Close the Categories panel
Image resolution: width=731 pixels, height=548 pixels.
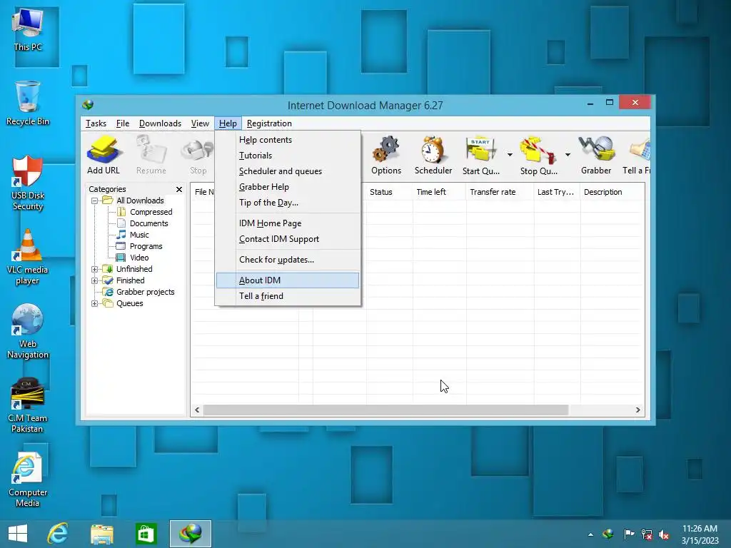179,189
